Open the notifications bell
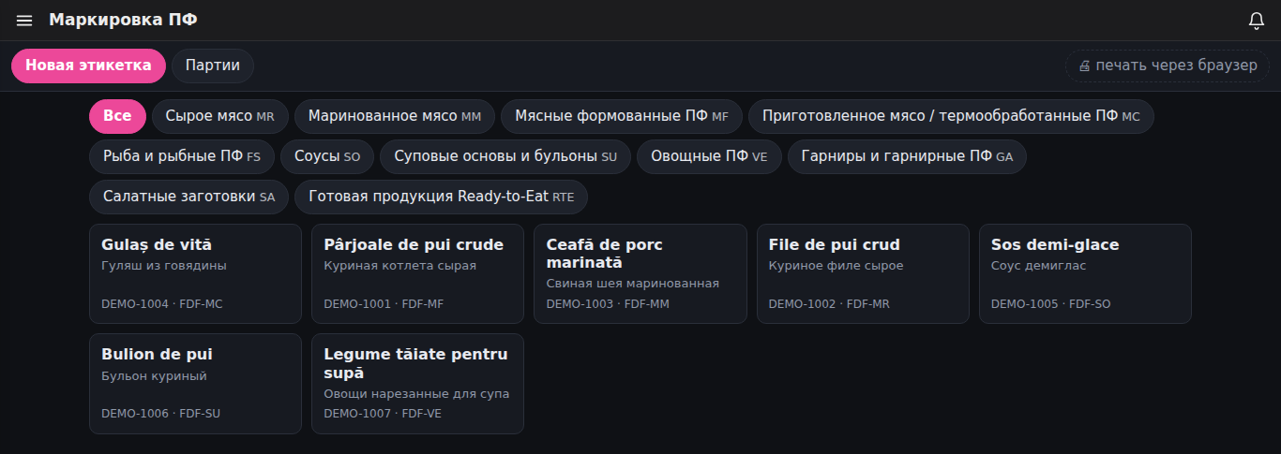Screen dimensions: 1281x454 click(x=1257, y=21)
